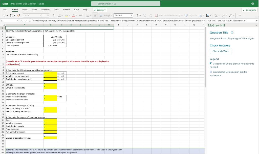Screen dimensions: 259x154
Task: Click the Question Title help icon
Action: pos(232,33)
